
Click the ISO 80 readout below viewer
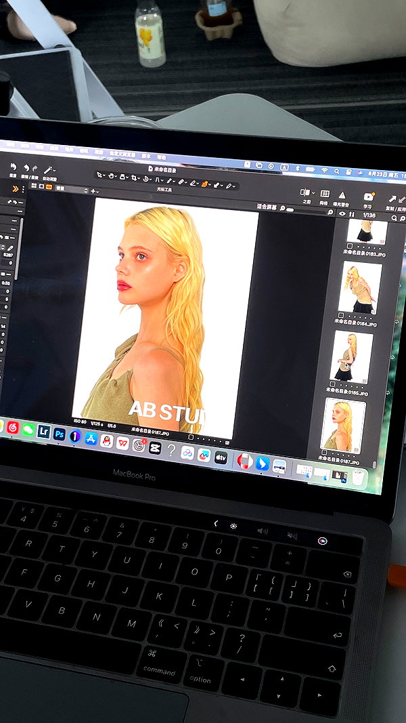point(80,421)
